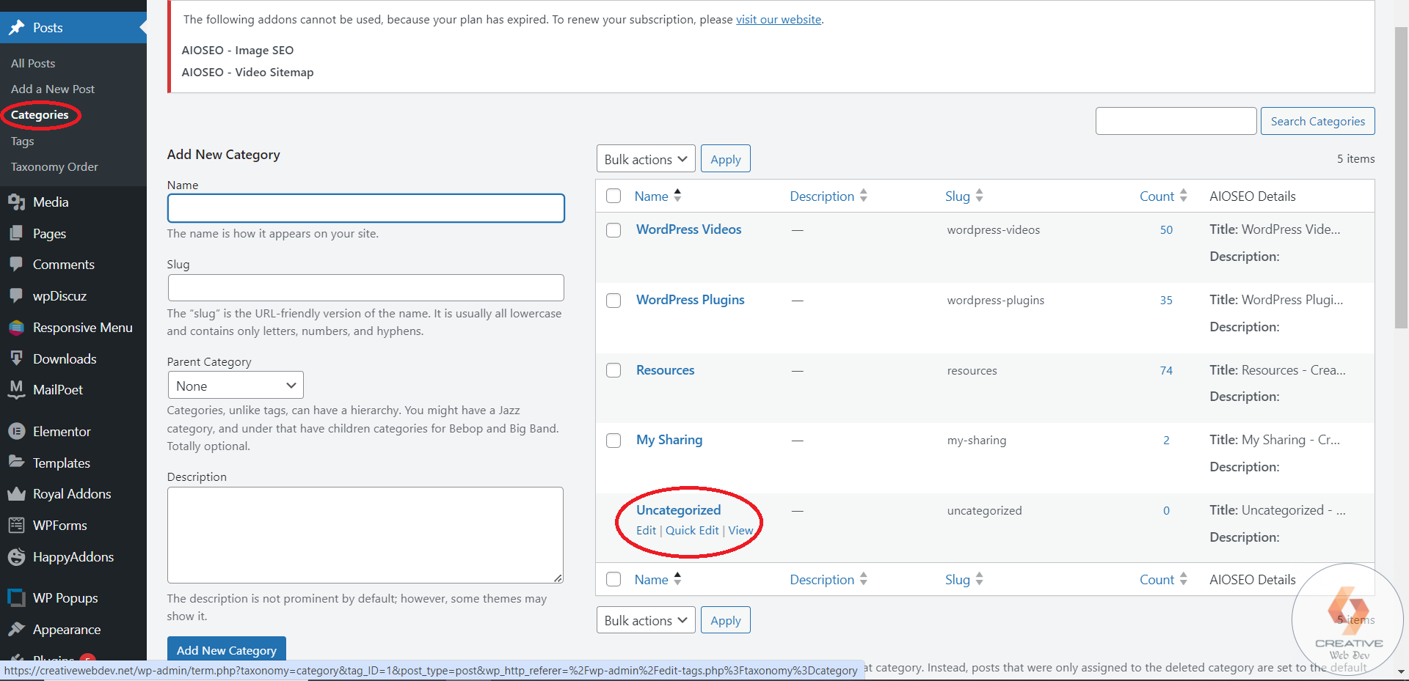Check the Resources row checkbox

[x=614, y=370]
